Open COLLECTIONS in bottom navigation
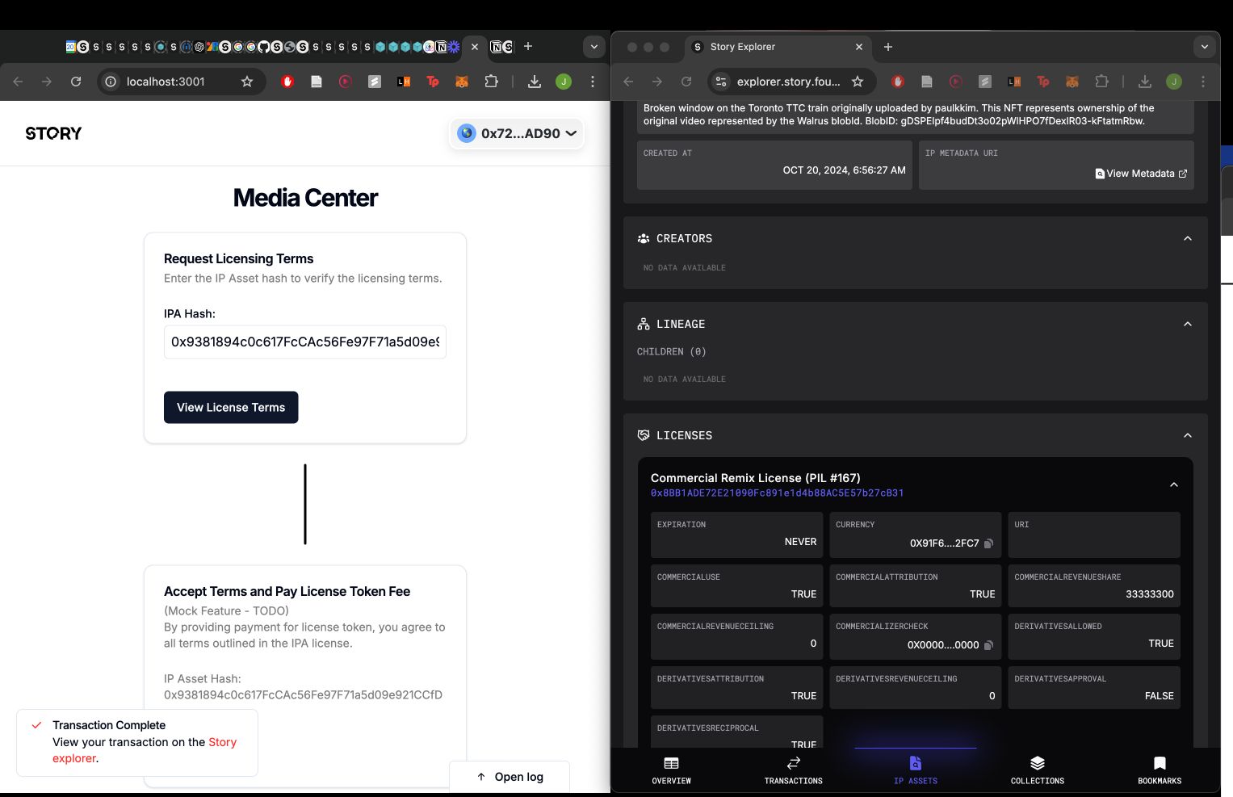The image size is (1233, 797). click(1038, 770)
